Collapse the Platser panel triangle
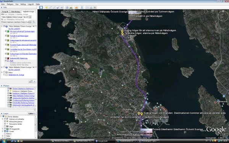Image resolution: width=229 pixels, height=143 pixels. point(2,86)
